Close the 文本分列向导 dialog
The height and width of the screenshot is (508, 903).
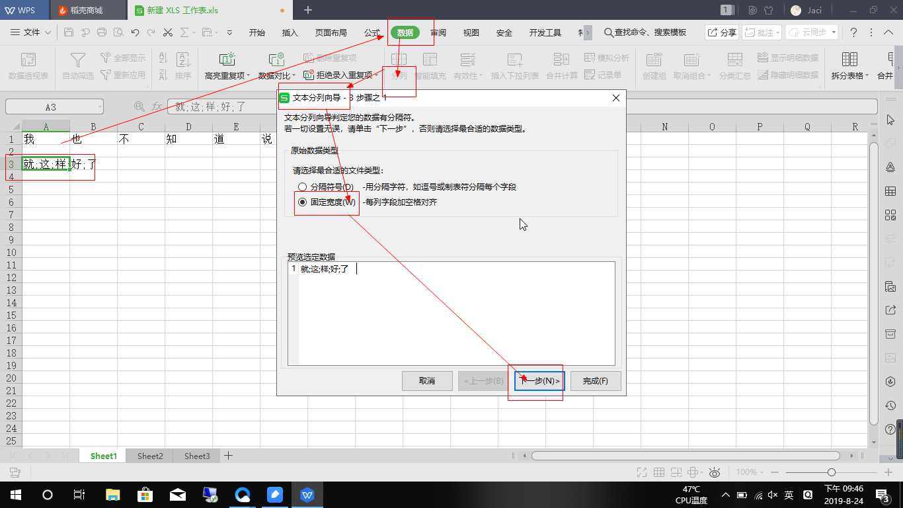pos(615,98)
